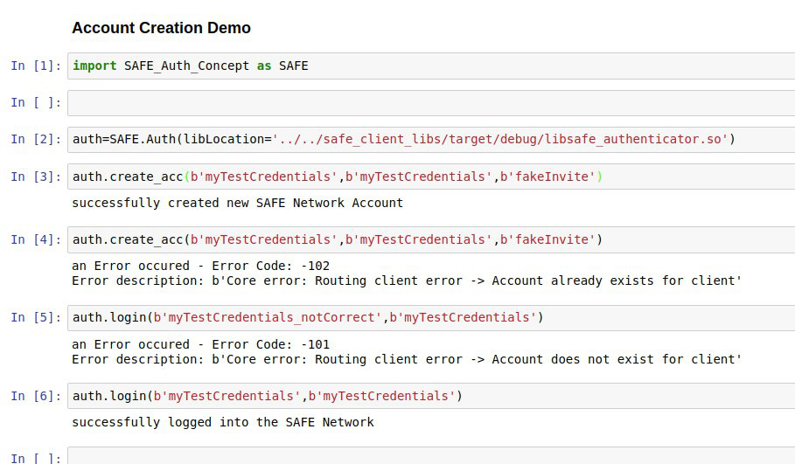Click the 'In [1]:' prompt label

36,66
